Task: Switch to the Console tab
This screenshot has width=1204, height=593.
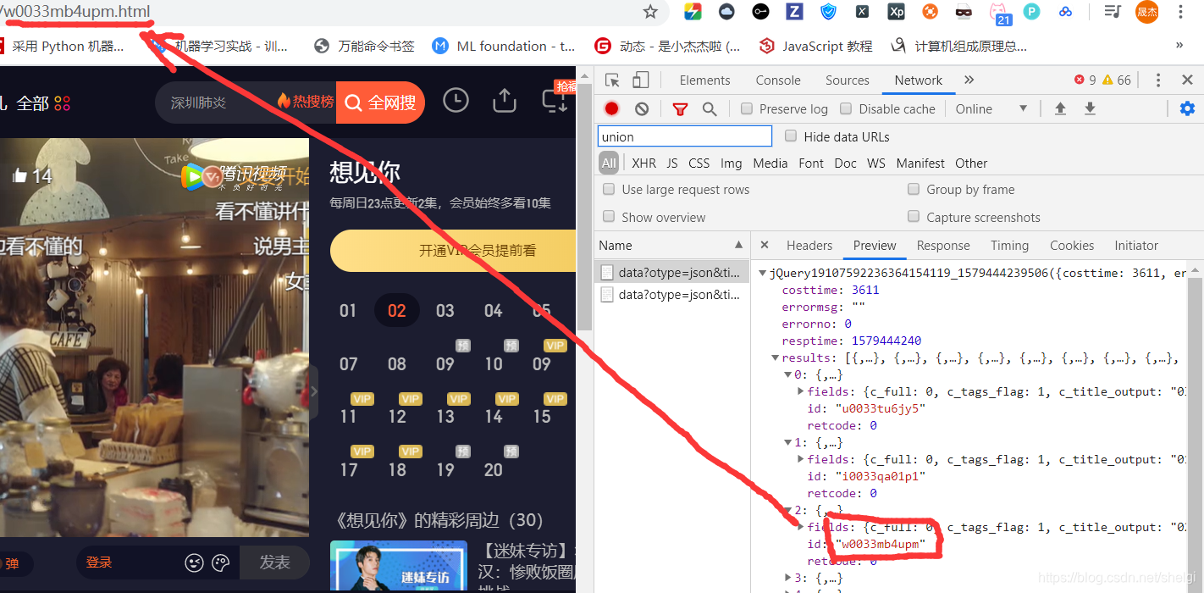Action: coord(777,79)
